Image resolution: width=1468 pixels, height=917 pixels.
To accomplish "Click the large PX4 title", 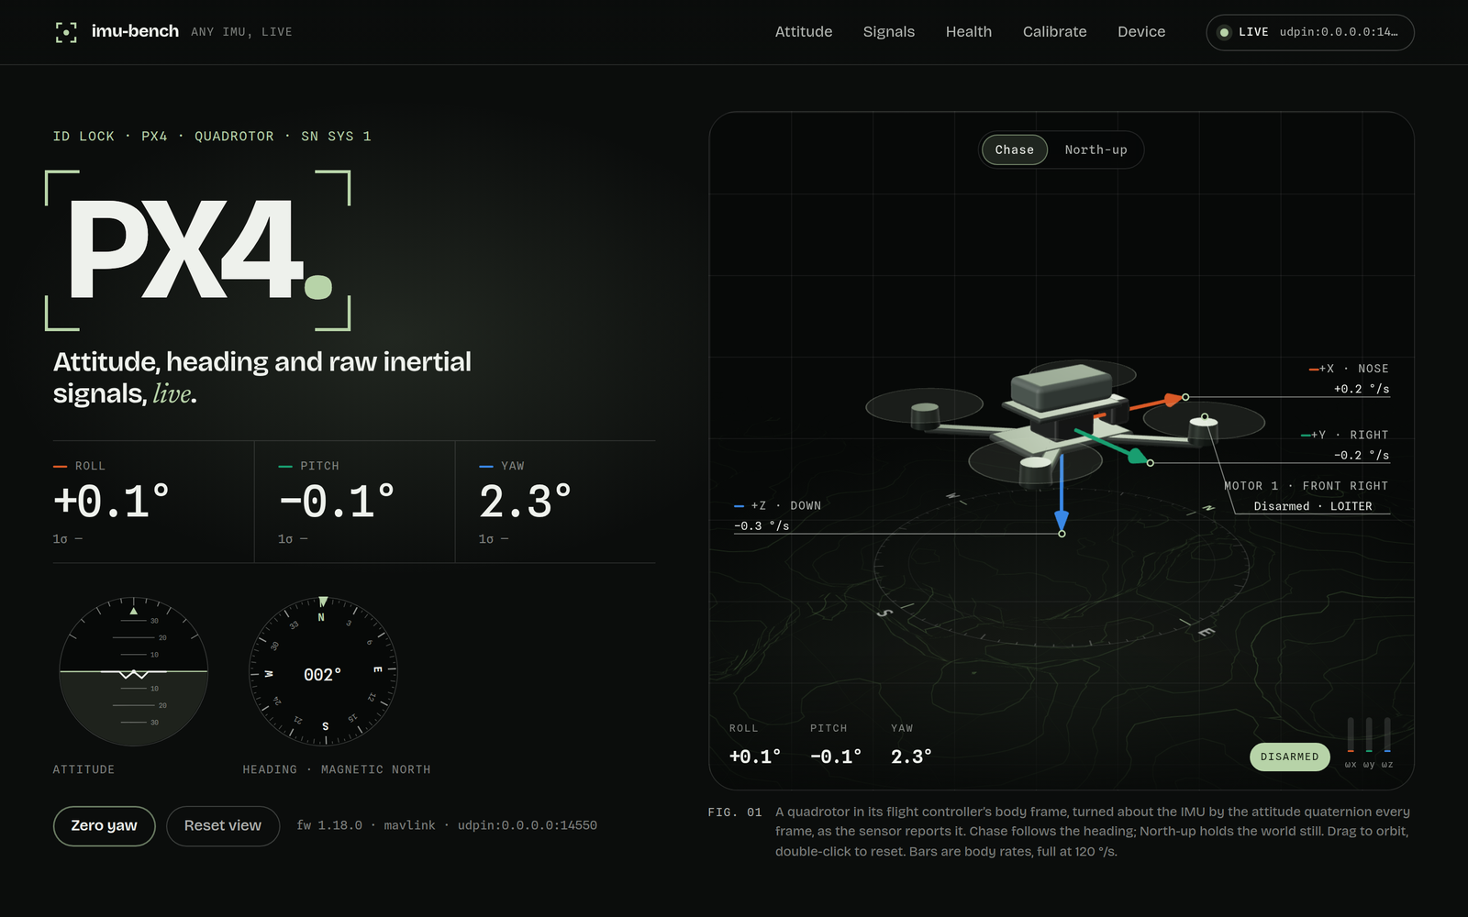I will point(198,250).
